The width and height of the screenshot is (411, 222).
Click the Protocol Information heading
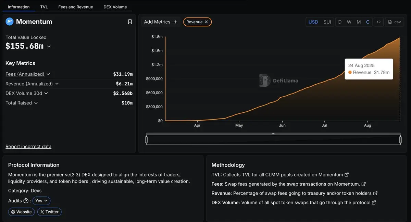[34, 165]
